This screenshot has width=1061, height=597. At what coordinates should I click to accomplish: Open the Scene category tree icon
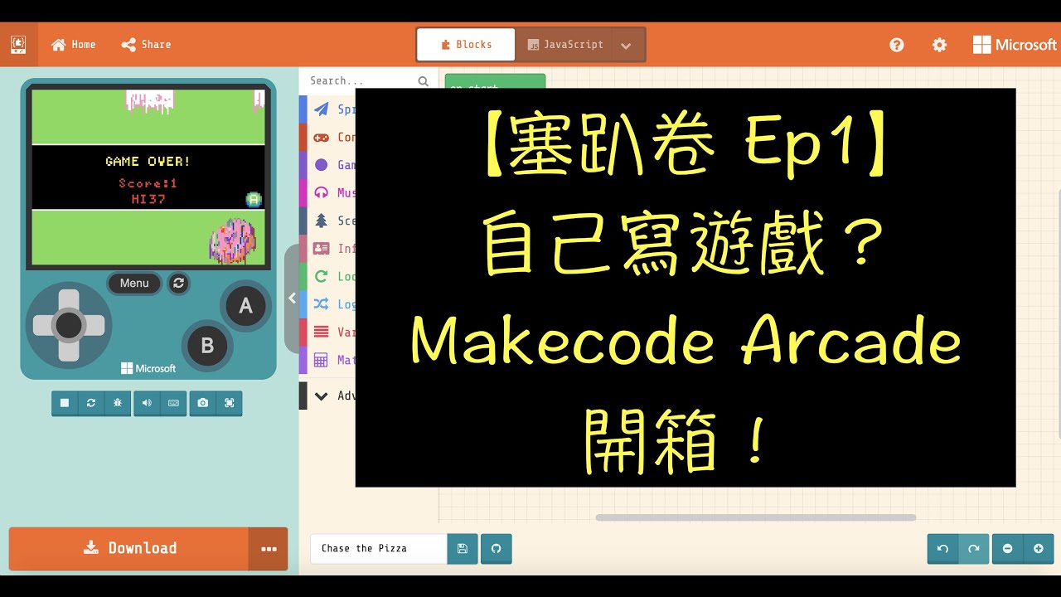(x=322, y=221)
